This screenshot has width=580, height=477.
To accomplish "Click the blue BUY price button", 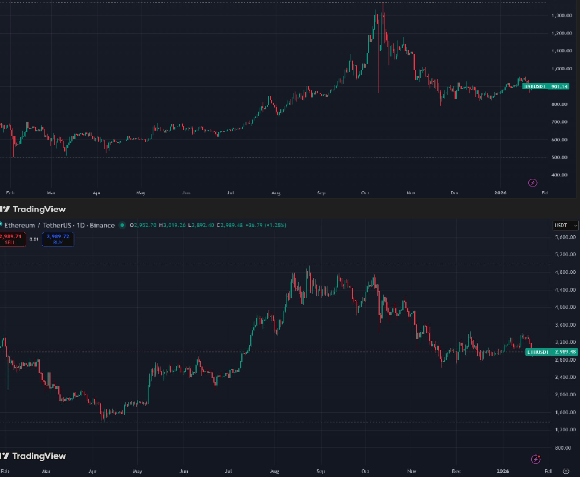I will (x=58, y=238).
